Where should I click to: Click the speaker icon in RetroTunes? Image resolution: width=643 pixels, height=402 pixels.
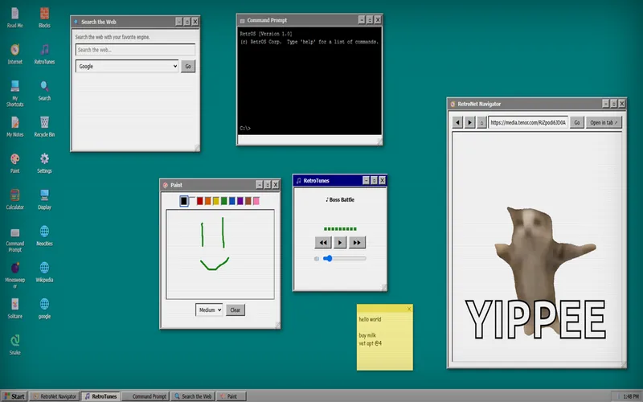(316, 259)
